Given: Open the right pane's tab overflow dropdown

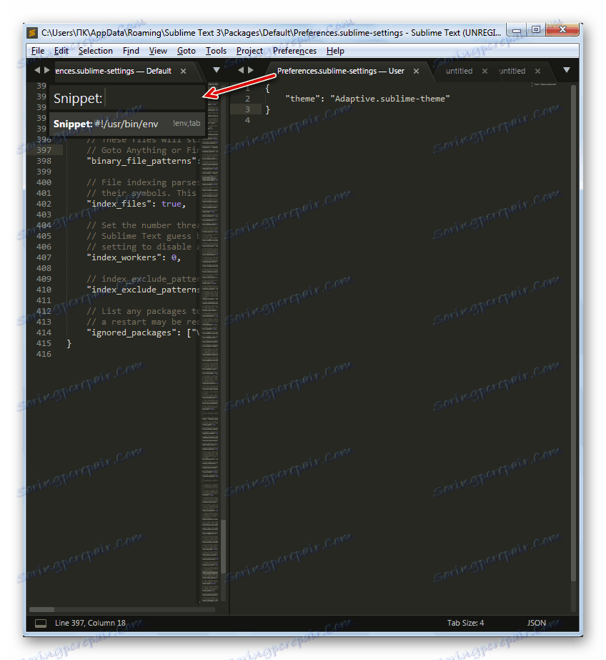Looking at the screenshot, I should click(566, 71).
